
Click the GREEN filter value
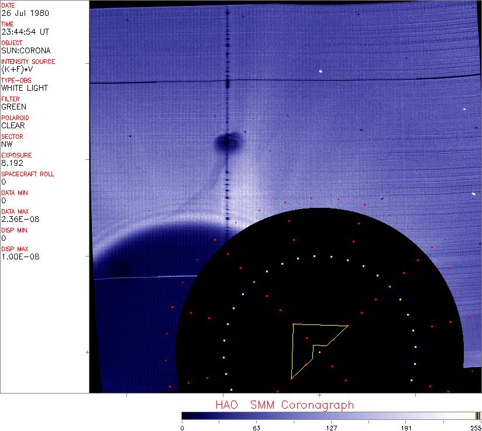click(x=13, y=107)
